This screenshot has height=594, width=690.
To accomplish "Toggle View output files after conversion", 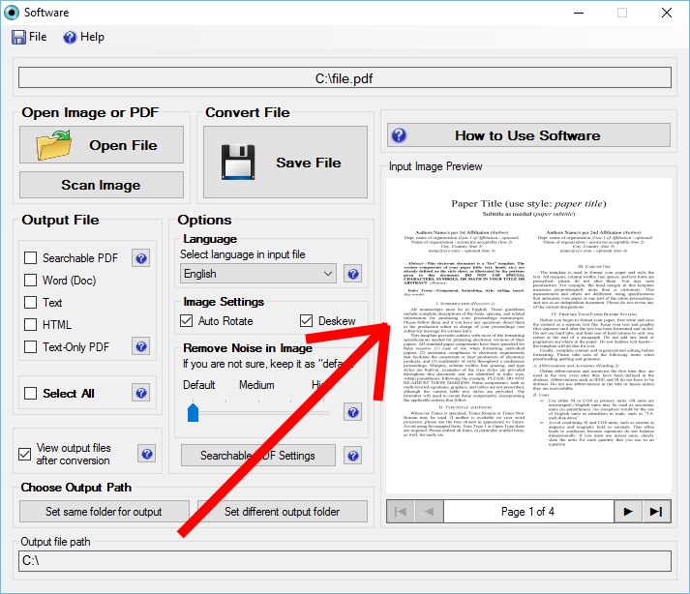I will click(24, 454).
